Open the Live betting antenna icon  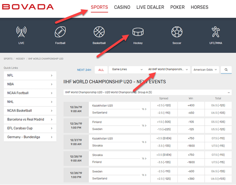pyautogui.click(x=21, y=32)
